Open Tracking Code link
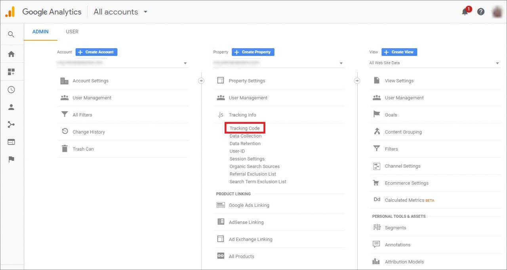 point(245,128)
